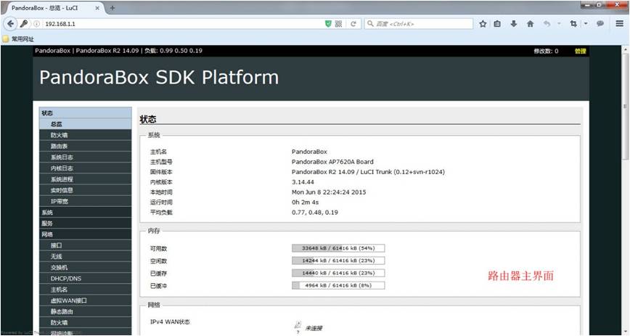Close the PandoraBox LuCI tab
630x336 pixels.
pos(97,8)
